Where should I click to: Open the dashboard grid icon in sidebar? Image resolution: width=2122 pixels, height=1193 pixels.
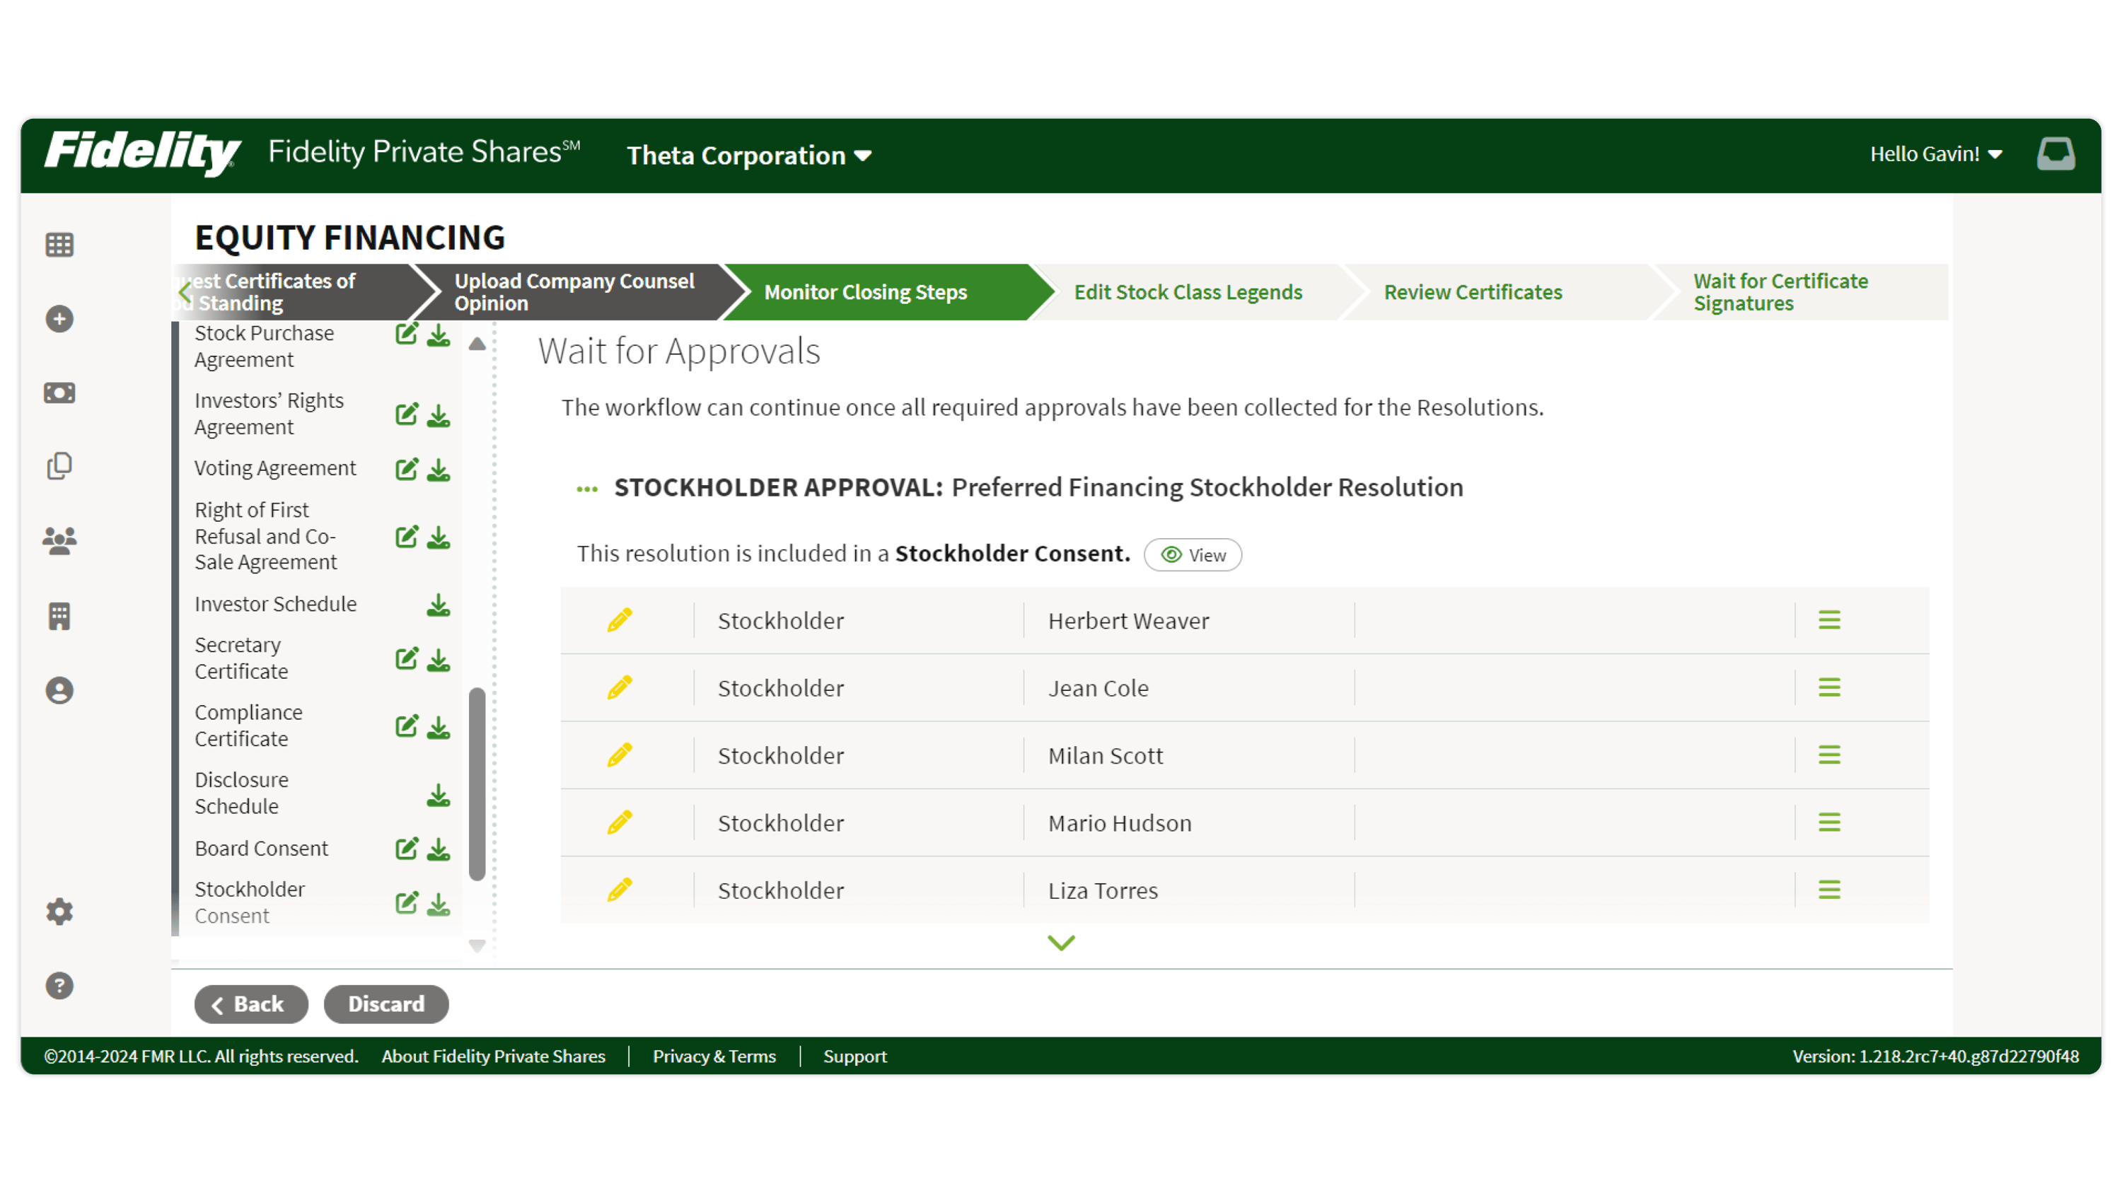[x=59, y=245]
